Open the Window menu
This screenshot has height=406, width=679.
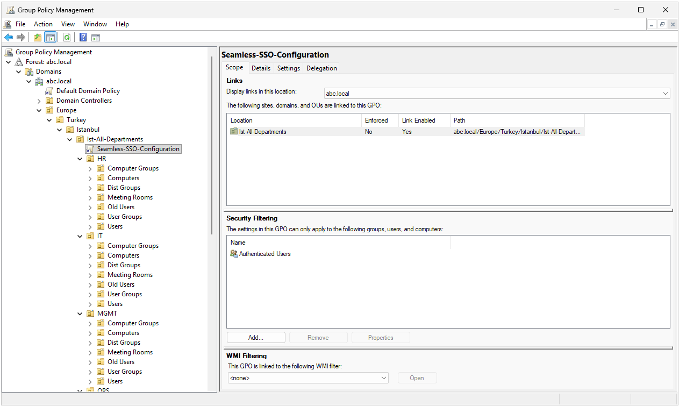(95, 24)
